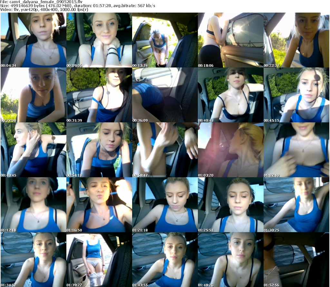Select the frame timestamped 01:34:52
This screenshot has height=287, width=330.
(x=34, y=260)
